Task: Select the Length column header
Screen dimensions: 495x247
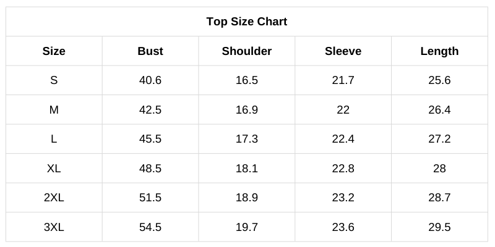Action: pyautogui.click(x=439, y=51)
